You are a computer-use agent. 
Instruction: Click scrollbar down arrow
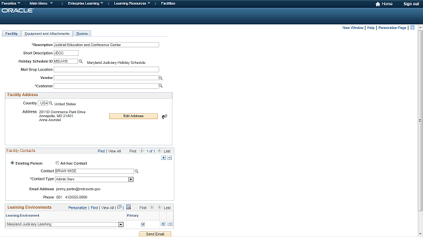(x=420, y=234)
